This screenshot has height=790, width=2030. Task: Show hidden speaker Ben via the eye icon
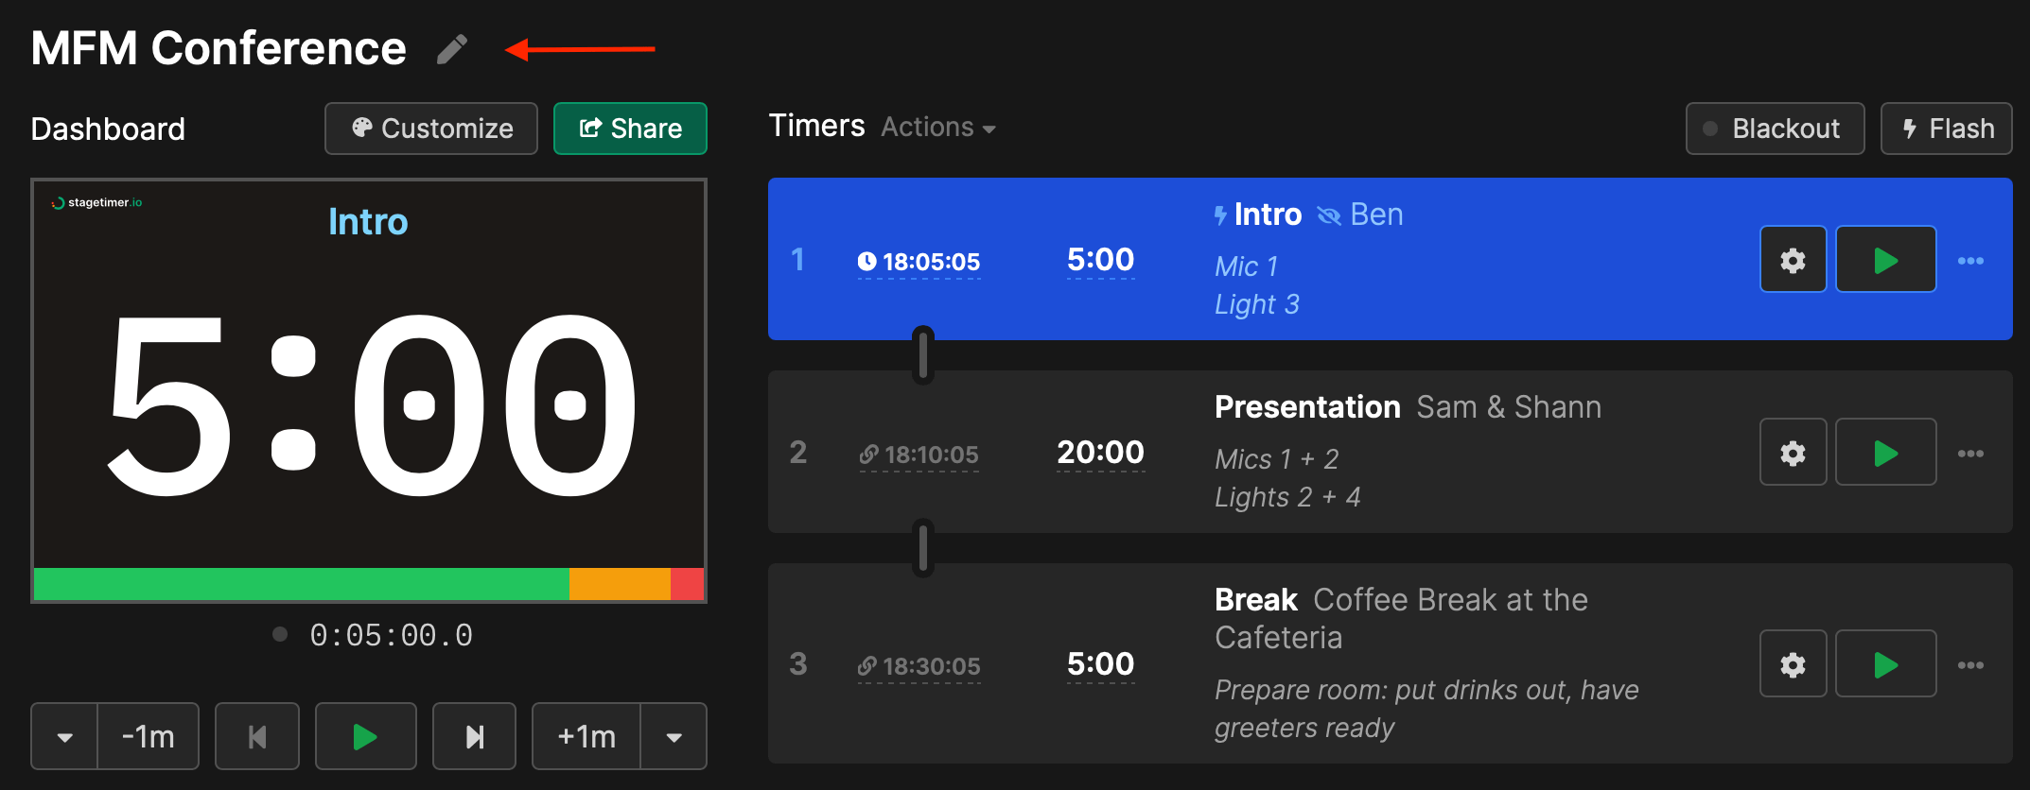(x=1329, y=215)
